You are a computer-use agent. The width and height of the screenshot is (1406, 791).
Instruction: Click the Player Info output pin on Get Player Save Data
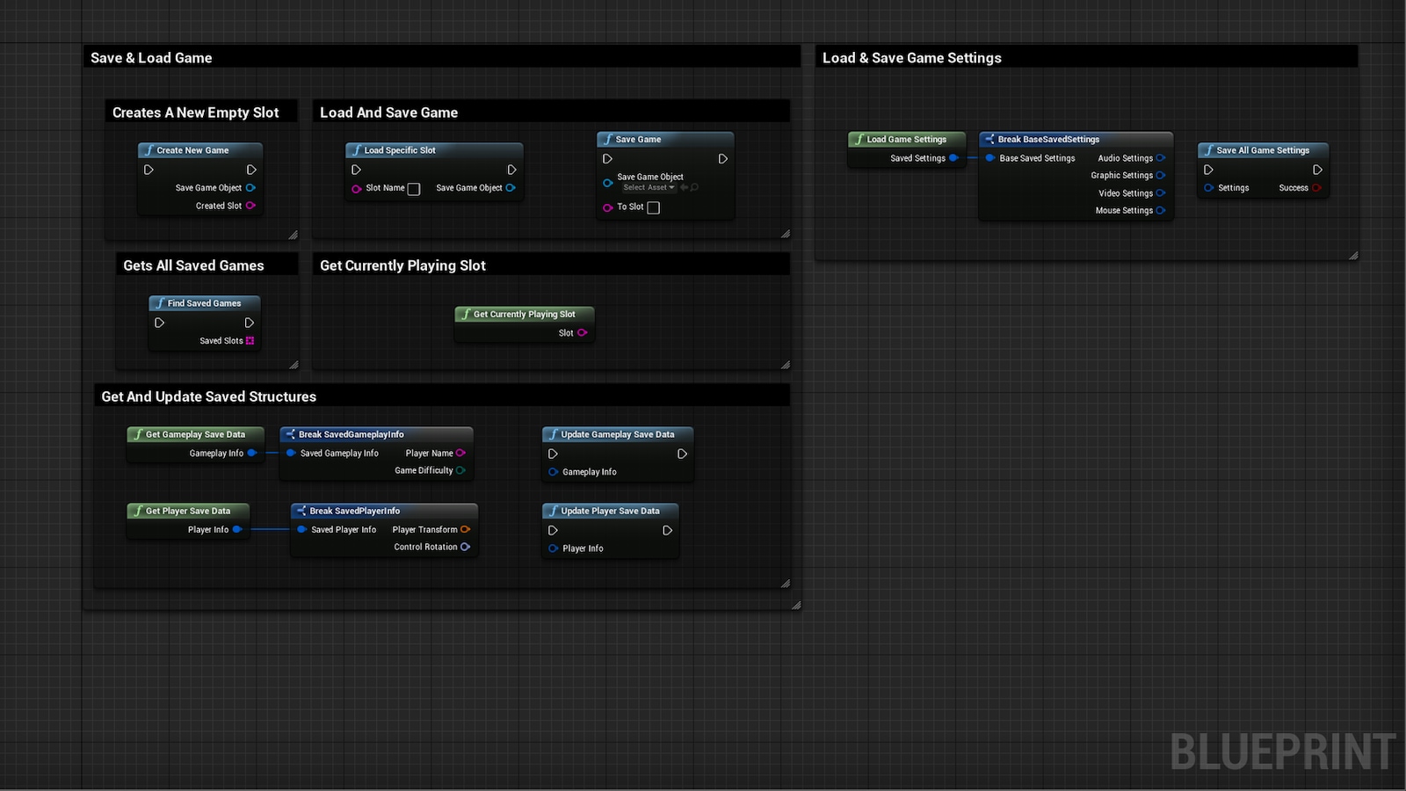point(237,530)
